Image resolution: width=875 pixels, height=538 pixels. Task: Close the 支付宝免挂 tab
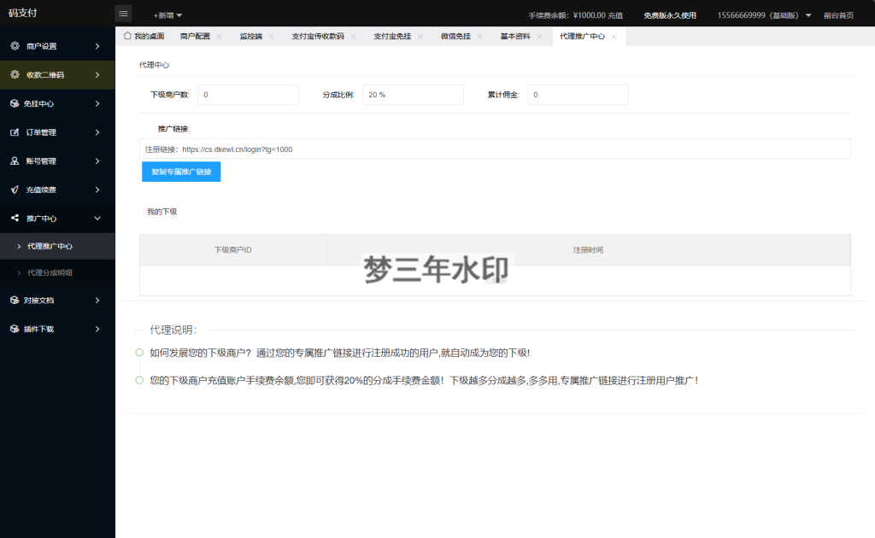(x=420, y=36)
